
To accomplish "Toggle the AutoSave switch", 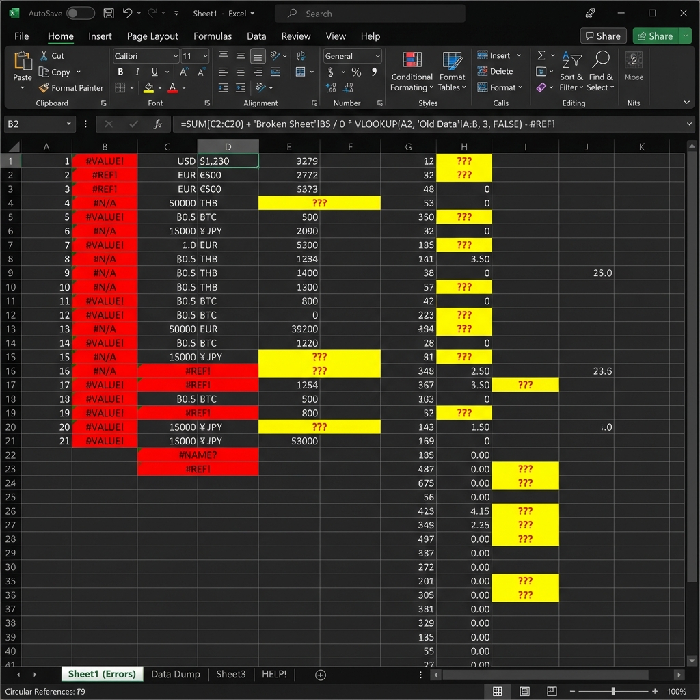I will click(x=78, y=13).
